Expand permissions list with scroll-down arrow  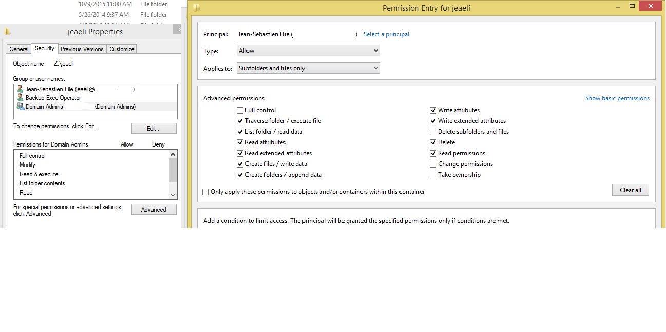[x=173, y=195]
